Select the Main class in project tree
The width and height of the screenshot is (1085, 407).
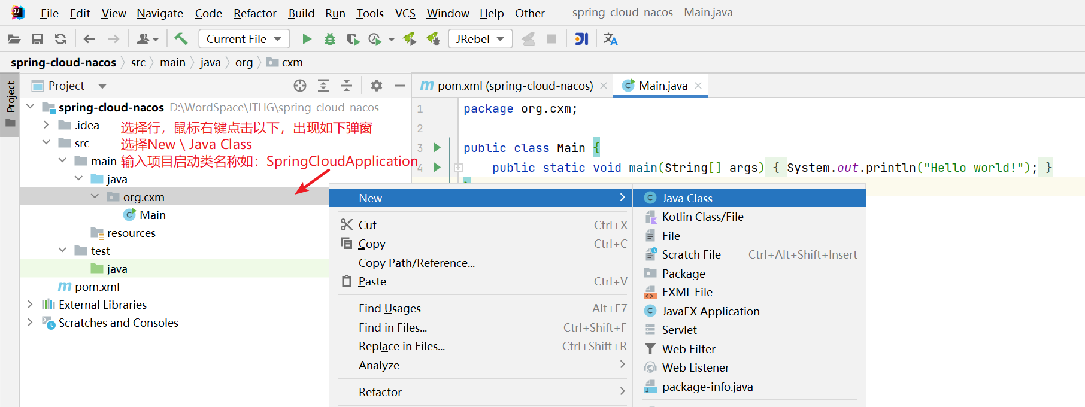tap(152, 215)
